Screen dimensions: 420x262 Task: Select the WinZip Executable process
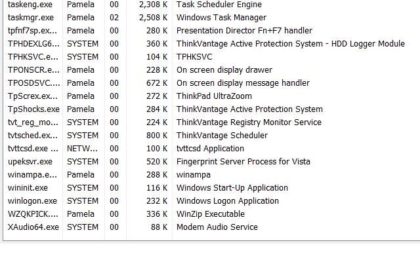[x=33, y=214]
